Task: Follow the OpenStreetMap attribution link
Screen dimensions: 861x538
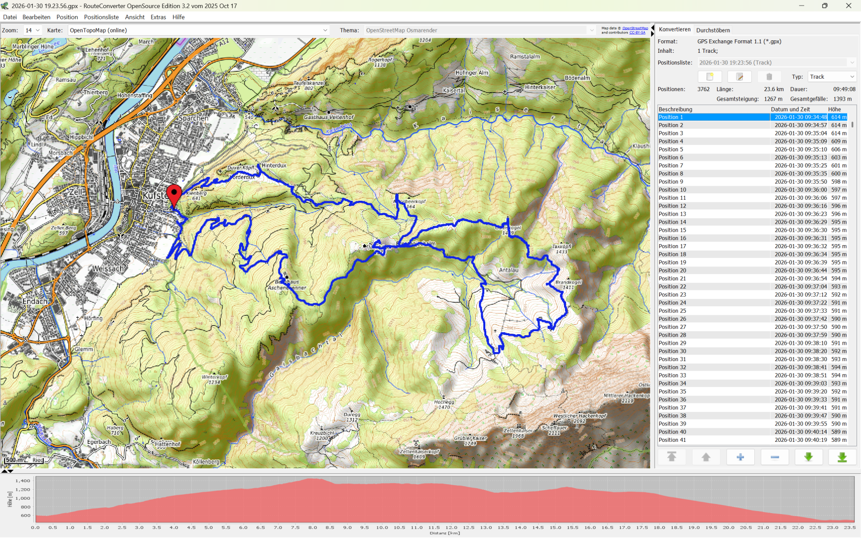Action: coord(635,28)
